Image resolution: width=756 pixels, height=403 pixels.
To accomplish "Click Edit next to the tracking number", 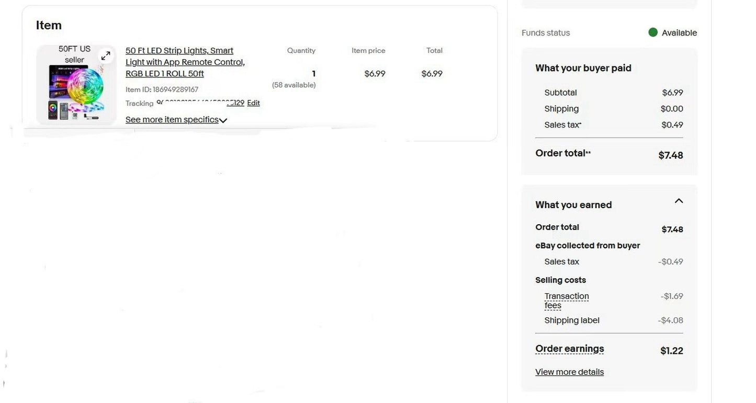I will click(x=253, y=103).
